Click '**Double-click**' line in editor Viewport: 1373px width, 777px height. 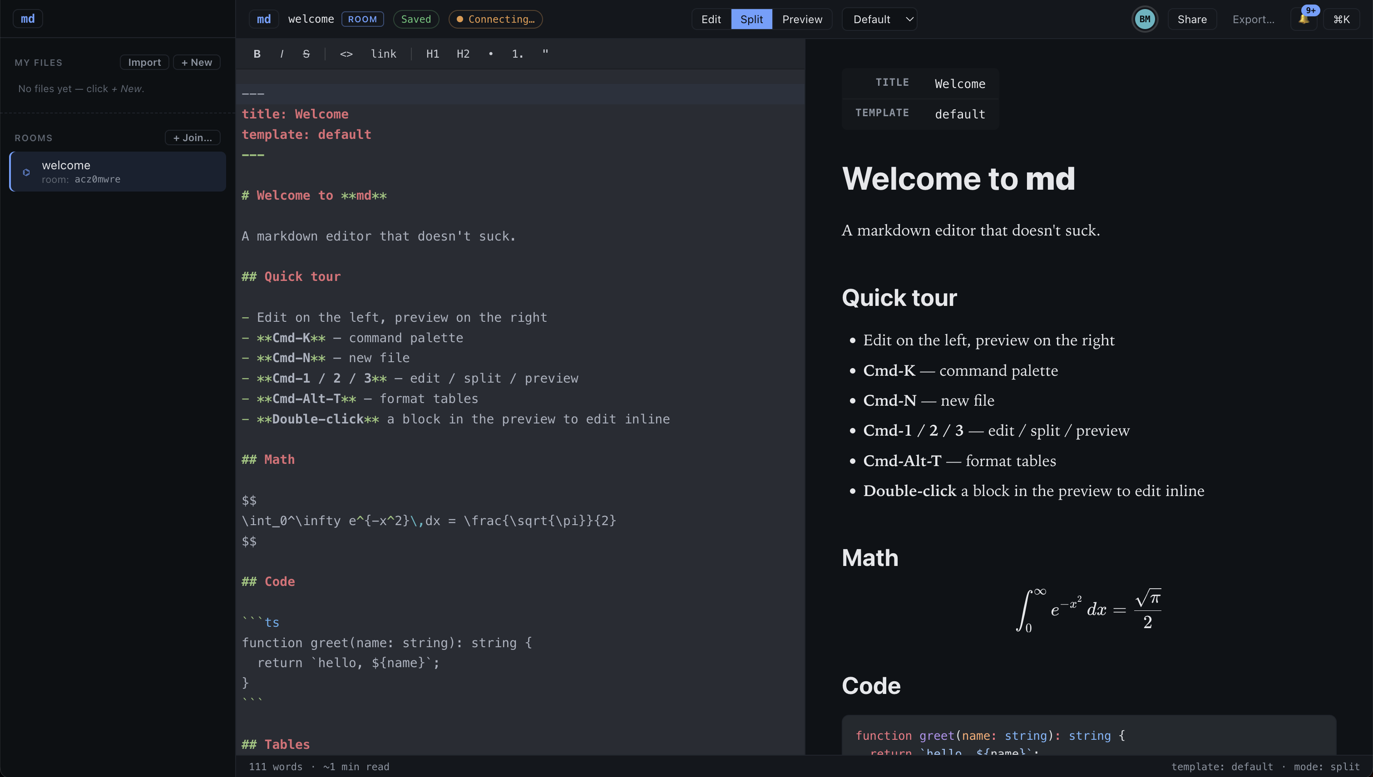(x=455, y=419)
